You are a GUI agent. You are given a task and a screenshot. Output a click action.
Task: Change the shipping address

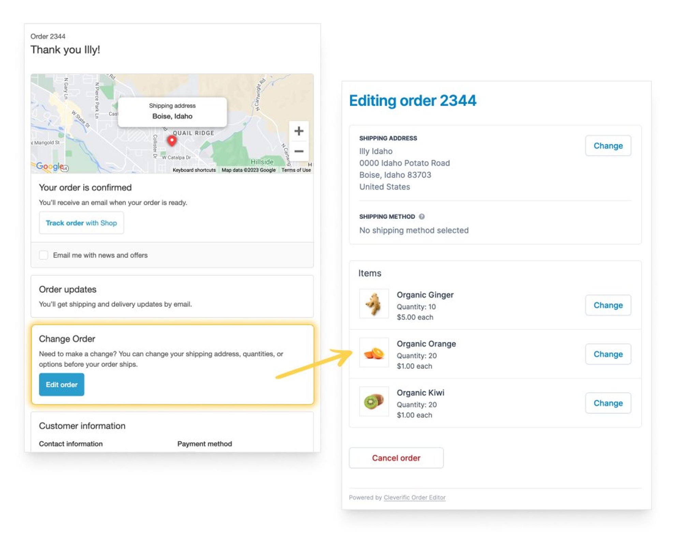[608, 146]
